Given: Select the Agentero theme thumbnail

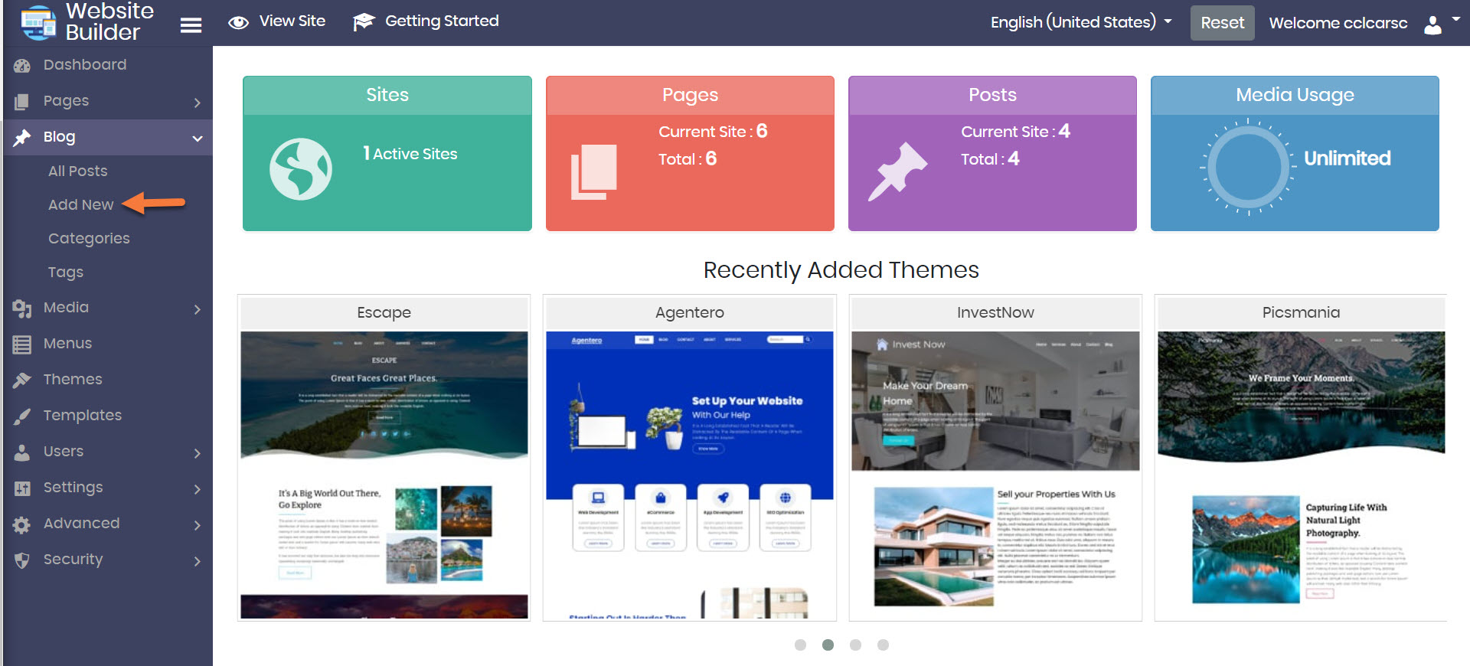Looking at the screenshot, I should click(x=689, y=475).
